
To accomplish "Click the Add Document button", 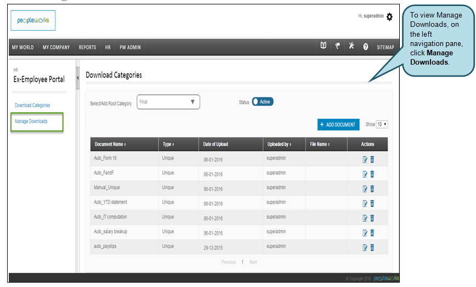I will coord(338,125).
